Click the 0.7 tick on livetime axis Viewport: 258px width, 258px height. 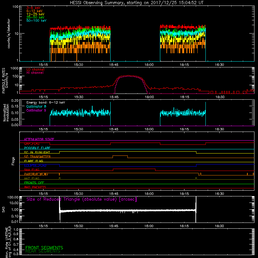pyautogui.click(x=16, y=245)
